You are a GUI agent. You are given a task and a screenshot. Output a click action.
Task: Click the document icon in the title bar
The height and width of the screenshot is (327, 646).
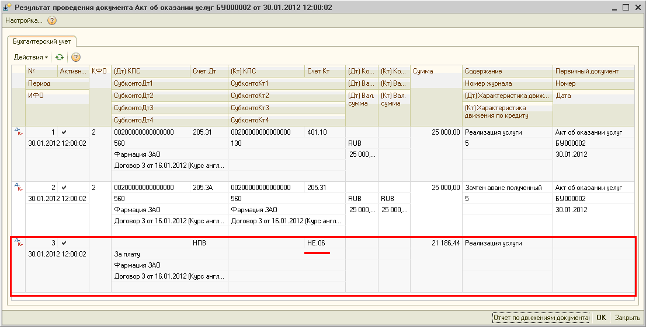click(7, 7)
